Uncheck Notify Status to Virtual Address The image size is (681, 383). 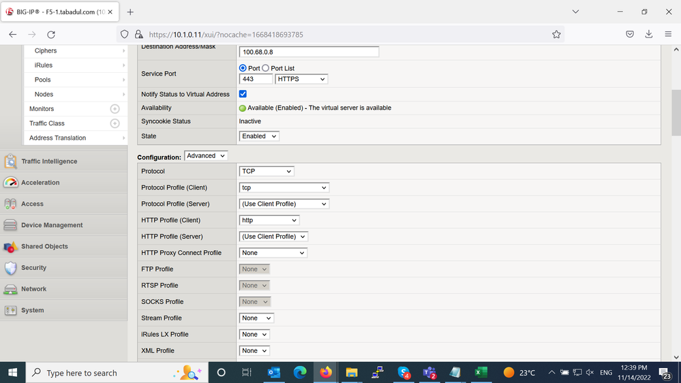(x=243, y=94)
